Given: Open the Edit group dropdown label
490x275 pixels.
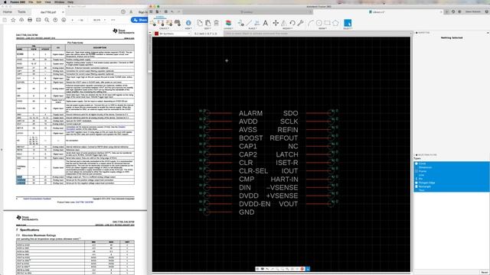Looking at the screenshot, I should pyautogui.click(x=207, y=28).
